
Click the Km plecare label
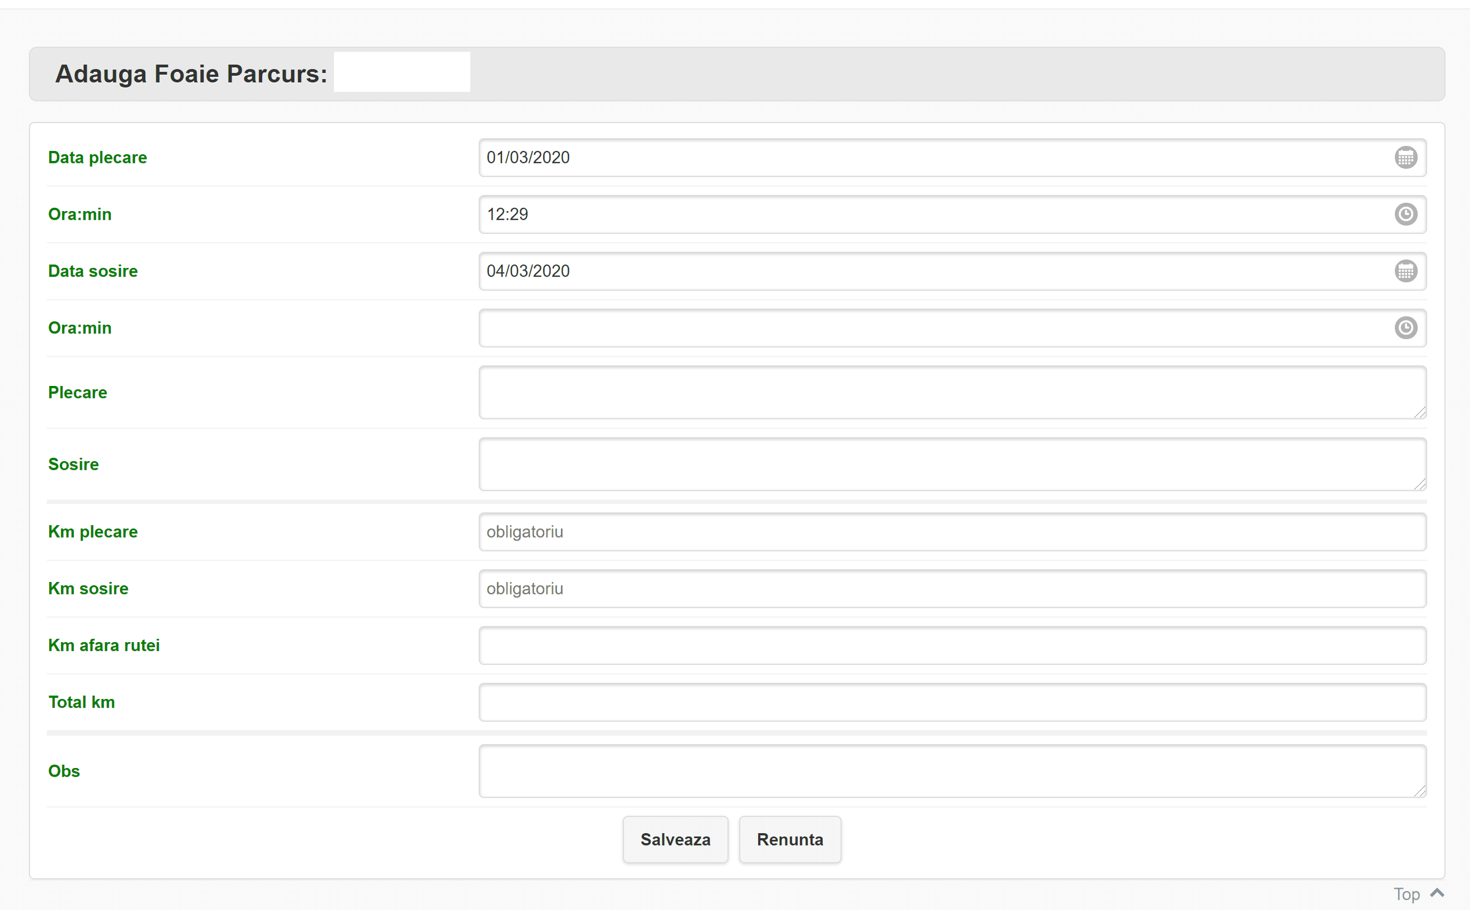92,532
